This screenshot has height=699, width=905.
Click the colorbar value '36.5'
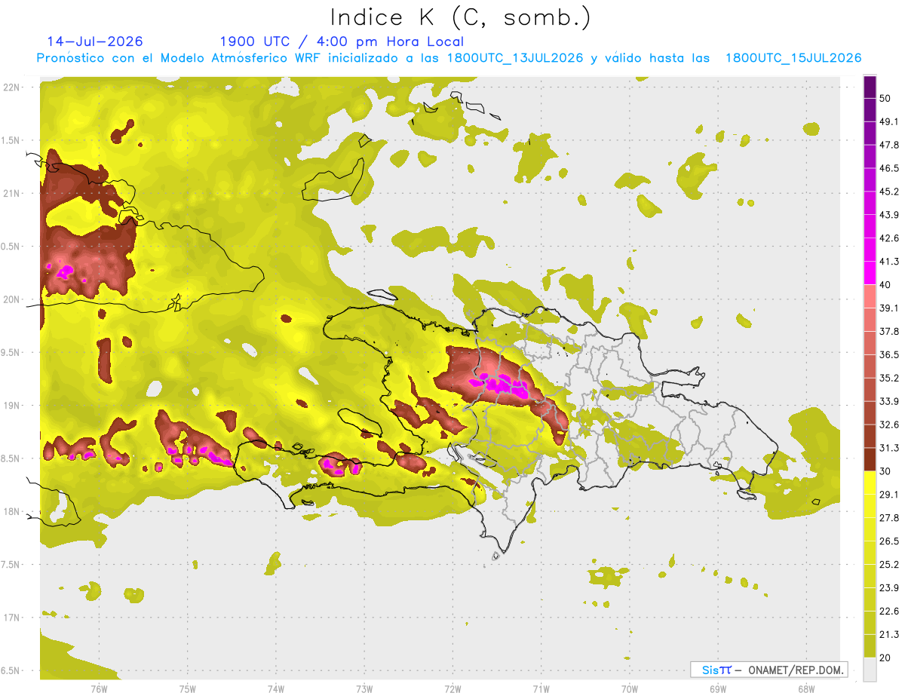coord(889,354)
